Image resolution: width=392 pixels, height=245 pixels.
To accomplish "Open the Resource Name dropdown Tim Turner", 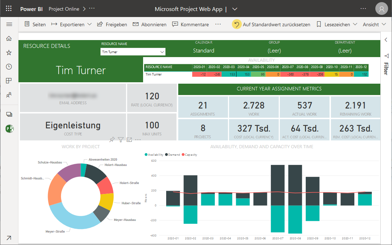I will [133, 52].
